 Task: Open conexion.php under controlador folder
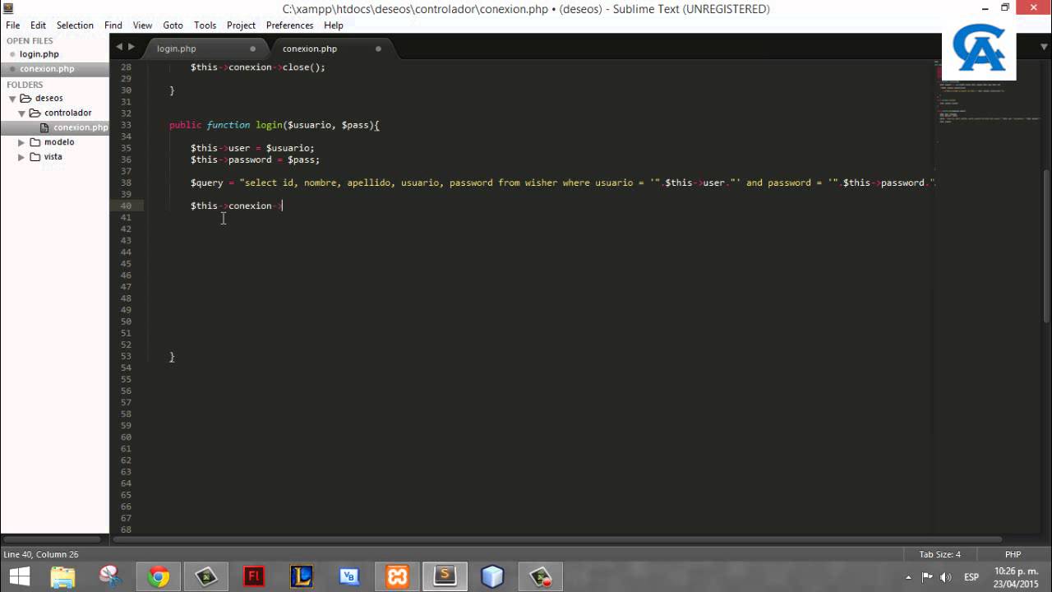[x=81, y=127]
